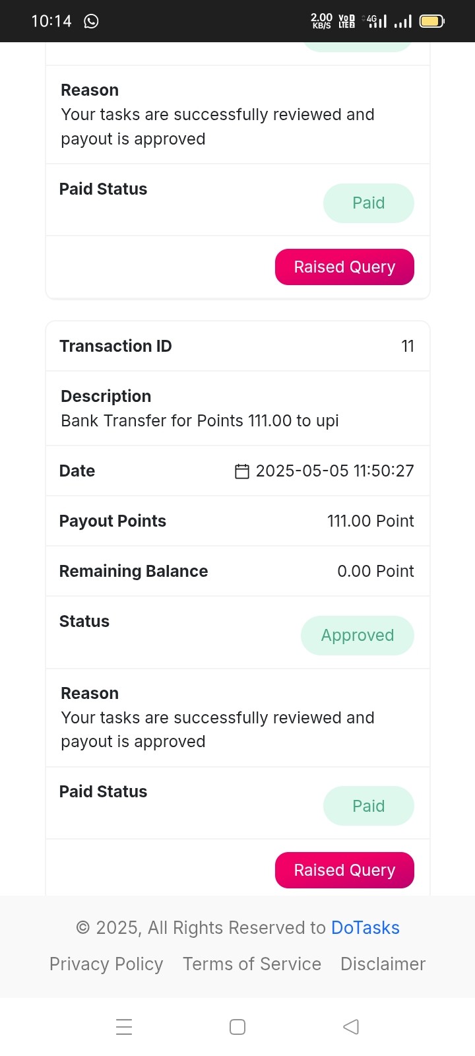Tap the Paid badge for Transaction 11
The width and height of the screenshot is (475, 1056).
pyautogui.click(x=369, y=806)
